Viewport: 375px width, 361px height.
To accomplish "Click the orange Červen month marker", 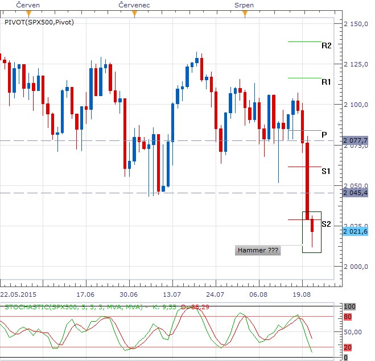I will [28, 14].
